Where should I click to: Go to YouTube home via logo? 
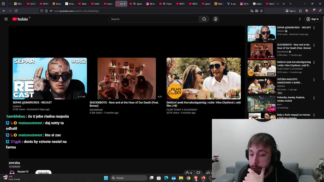click(20, 19)
